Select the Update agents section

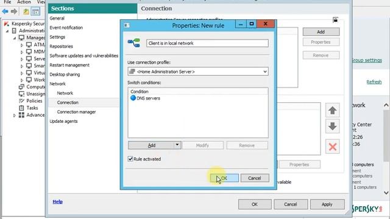coord(63,121)
